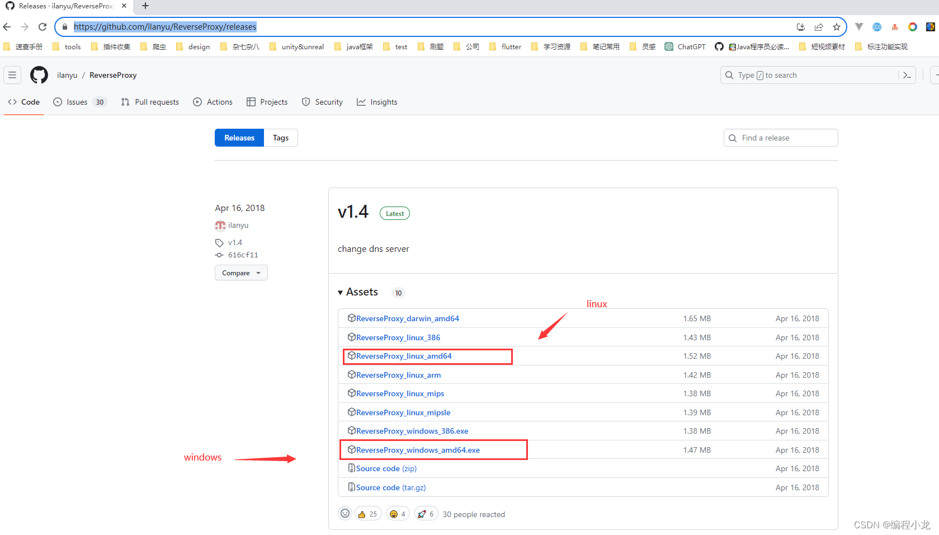Viewport: 939px width, 535px height.
Task: React with rocket emoji (6)
Action: 426,514
